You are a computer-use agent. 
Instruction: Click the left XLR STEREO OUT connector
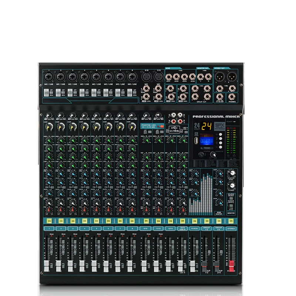tap(220, 77)
